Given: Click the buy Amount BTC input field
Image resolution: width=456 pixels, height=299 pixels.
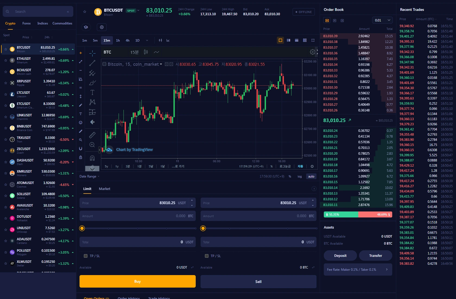Looking at the screenshot, I should (x=138, y=216).
